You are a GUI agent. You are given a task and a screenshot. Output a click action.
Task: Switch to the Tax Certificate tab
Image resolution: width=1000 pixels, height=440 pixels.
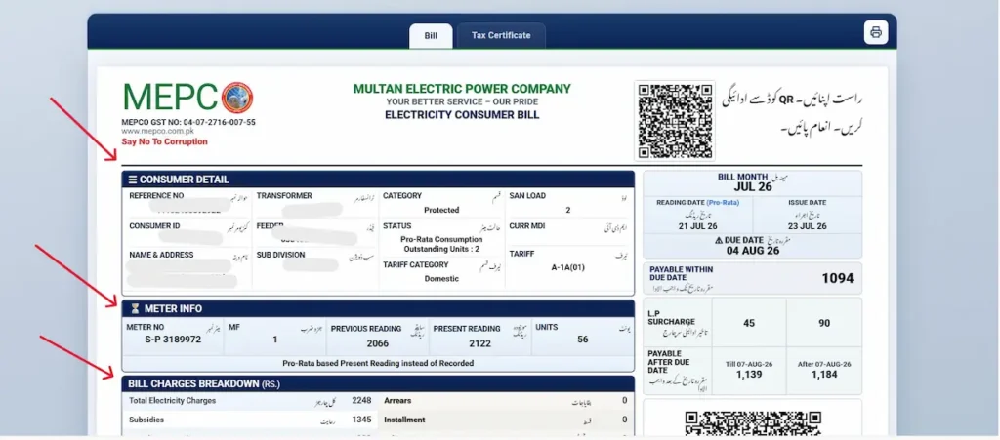(501, 36)
